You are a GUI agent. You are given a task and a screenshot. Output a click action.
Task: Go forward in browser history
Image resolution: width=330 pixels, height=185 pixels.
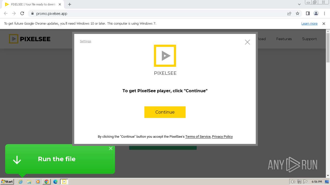click(14, 14)
